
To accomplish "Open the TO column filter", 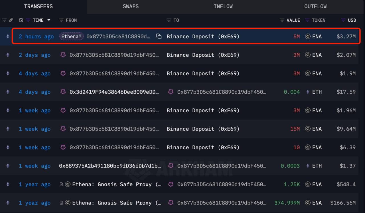I will click(x=169, y=20).
